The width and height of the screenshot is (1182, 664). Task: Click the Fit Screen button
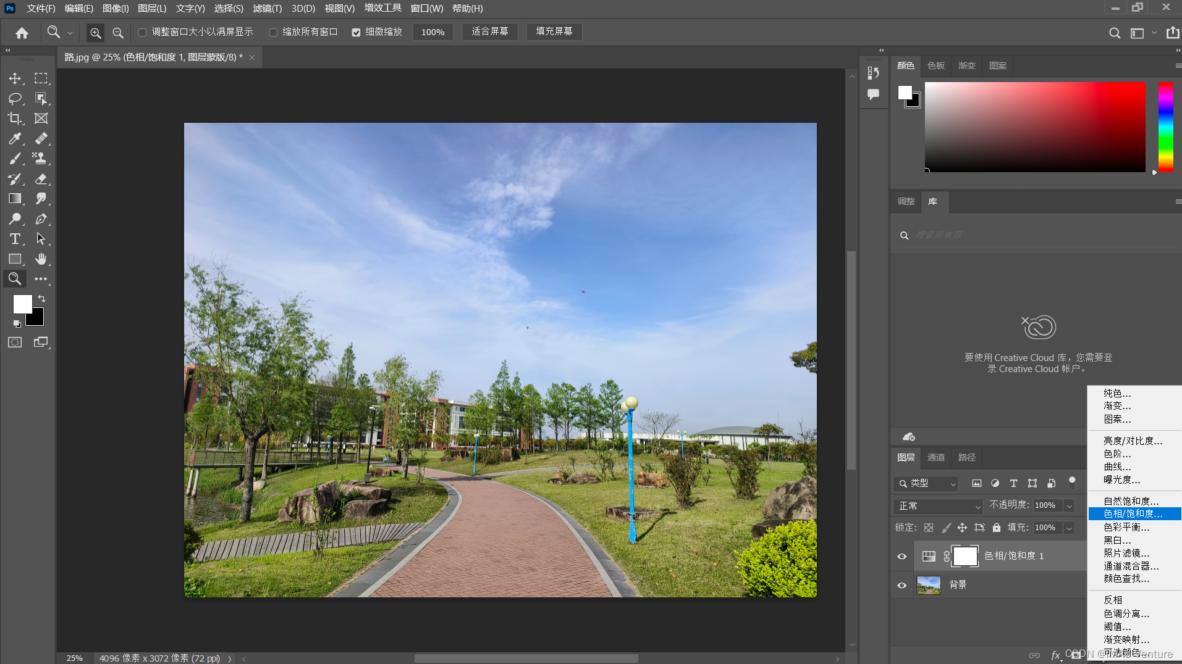(489, 31)
